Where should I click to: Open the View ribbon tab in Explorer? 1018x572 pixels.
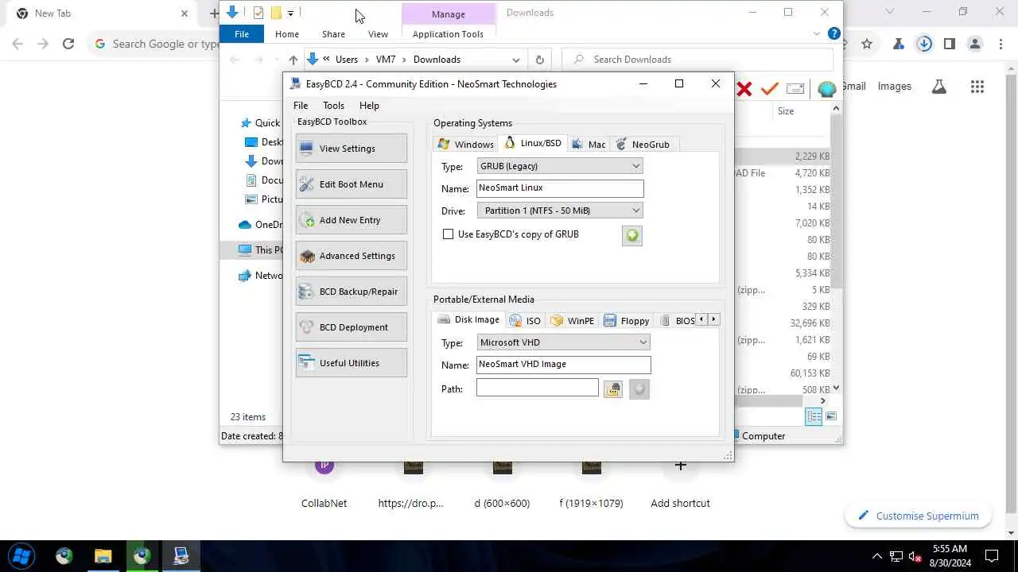click(378, 34)
